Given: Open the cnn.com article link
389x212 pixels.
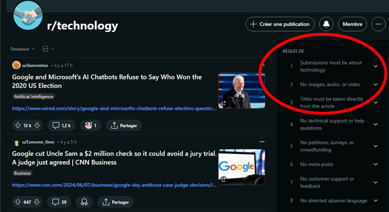Looking at the screenshot, I should pos(114,185).
